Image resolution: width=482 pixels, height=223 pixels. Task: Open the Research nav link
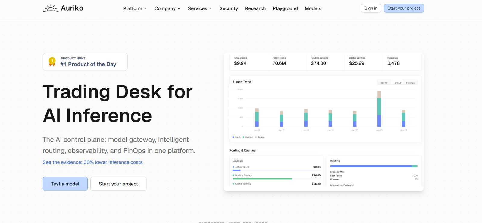(255, 8)
